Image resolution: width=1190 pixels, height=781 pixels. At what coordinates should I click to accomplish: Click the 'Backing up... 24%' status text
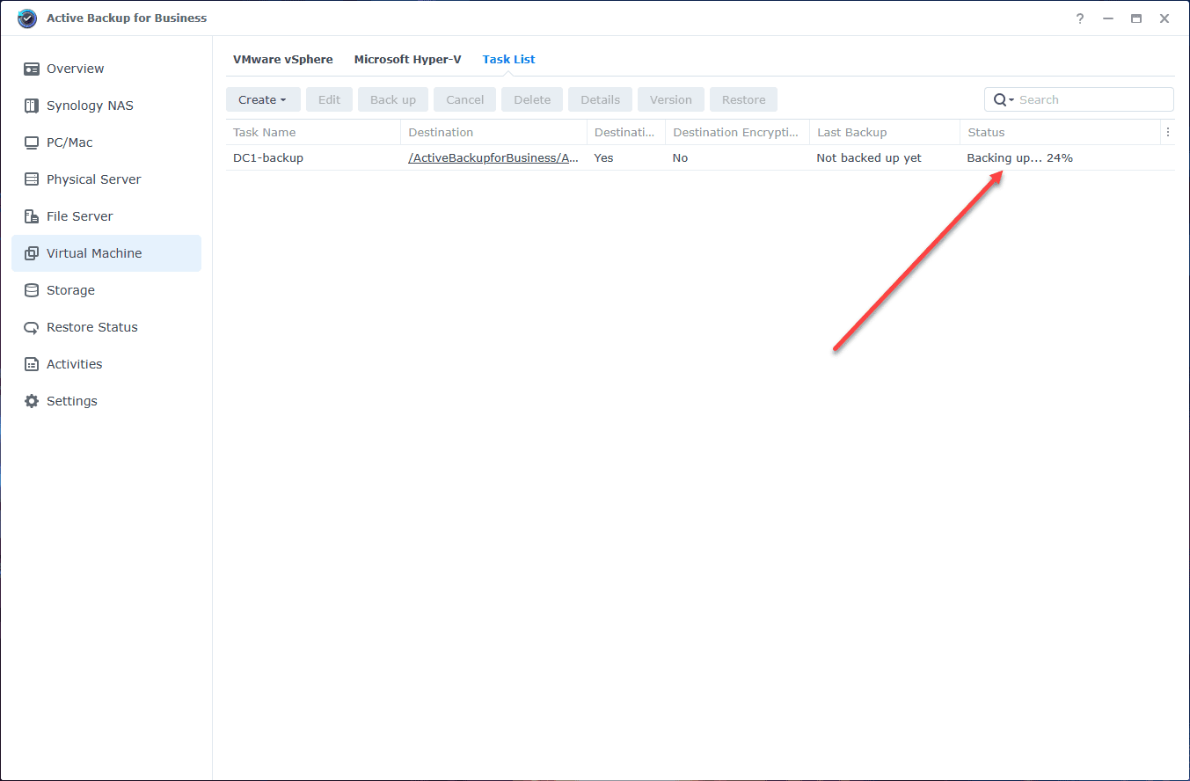click(1020, 158)
